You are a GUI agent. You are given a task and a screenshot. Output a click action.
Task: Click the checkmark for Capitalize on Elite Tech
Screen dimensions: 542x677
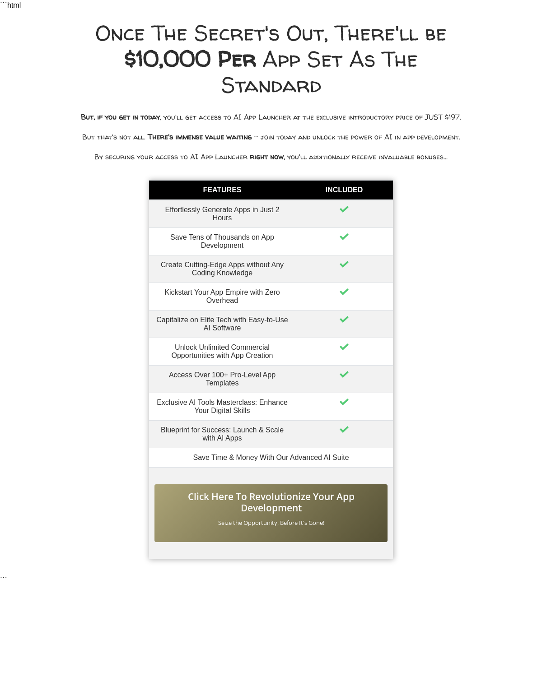[x=344, y=320]
